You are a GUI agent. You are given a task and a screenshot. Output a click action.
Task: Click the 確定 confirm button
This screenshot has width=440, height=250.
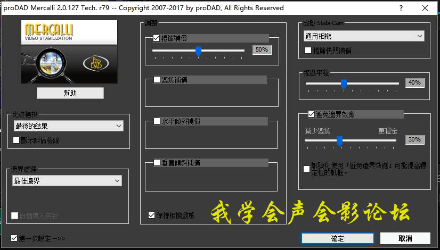pyautogui.click(x=338, y=238)
